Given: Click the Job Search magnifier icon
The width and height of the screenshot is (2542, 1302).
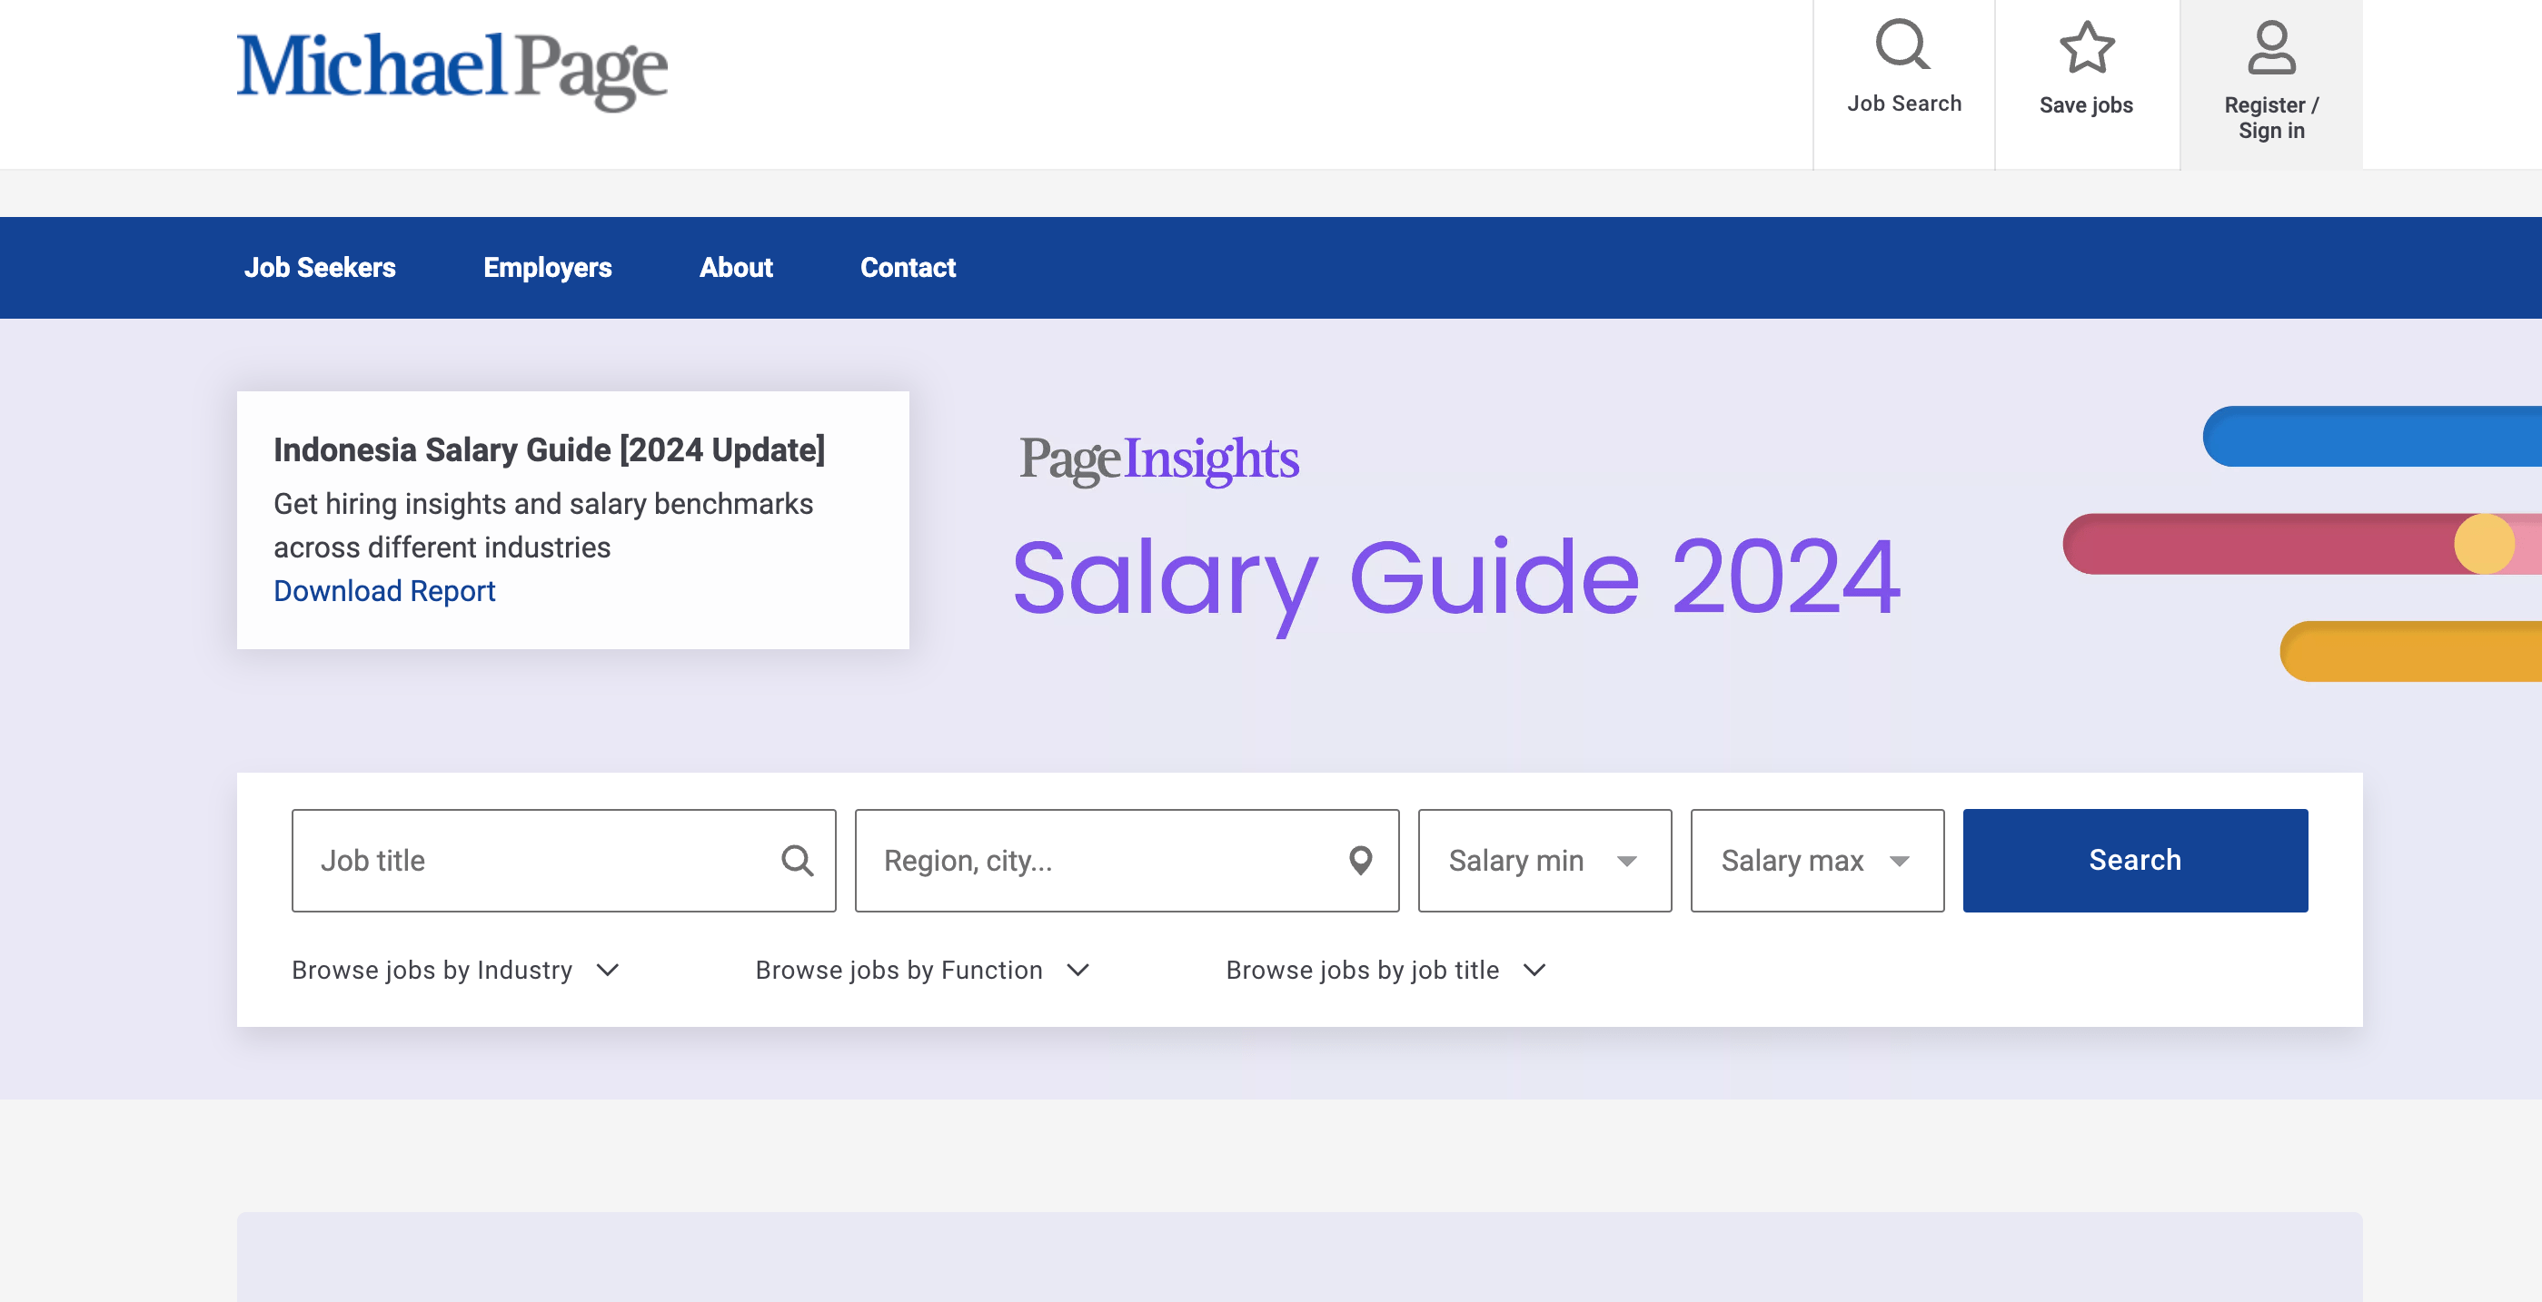Looking at the screenshot, I should point(1902,44).
